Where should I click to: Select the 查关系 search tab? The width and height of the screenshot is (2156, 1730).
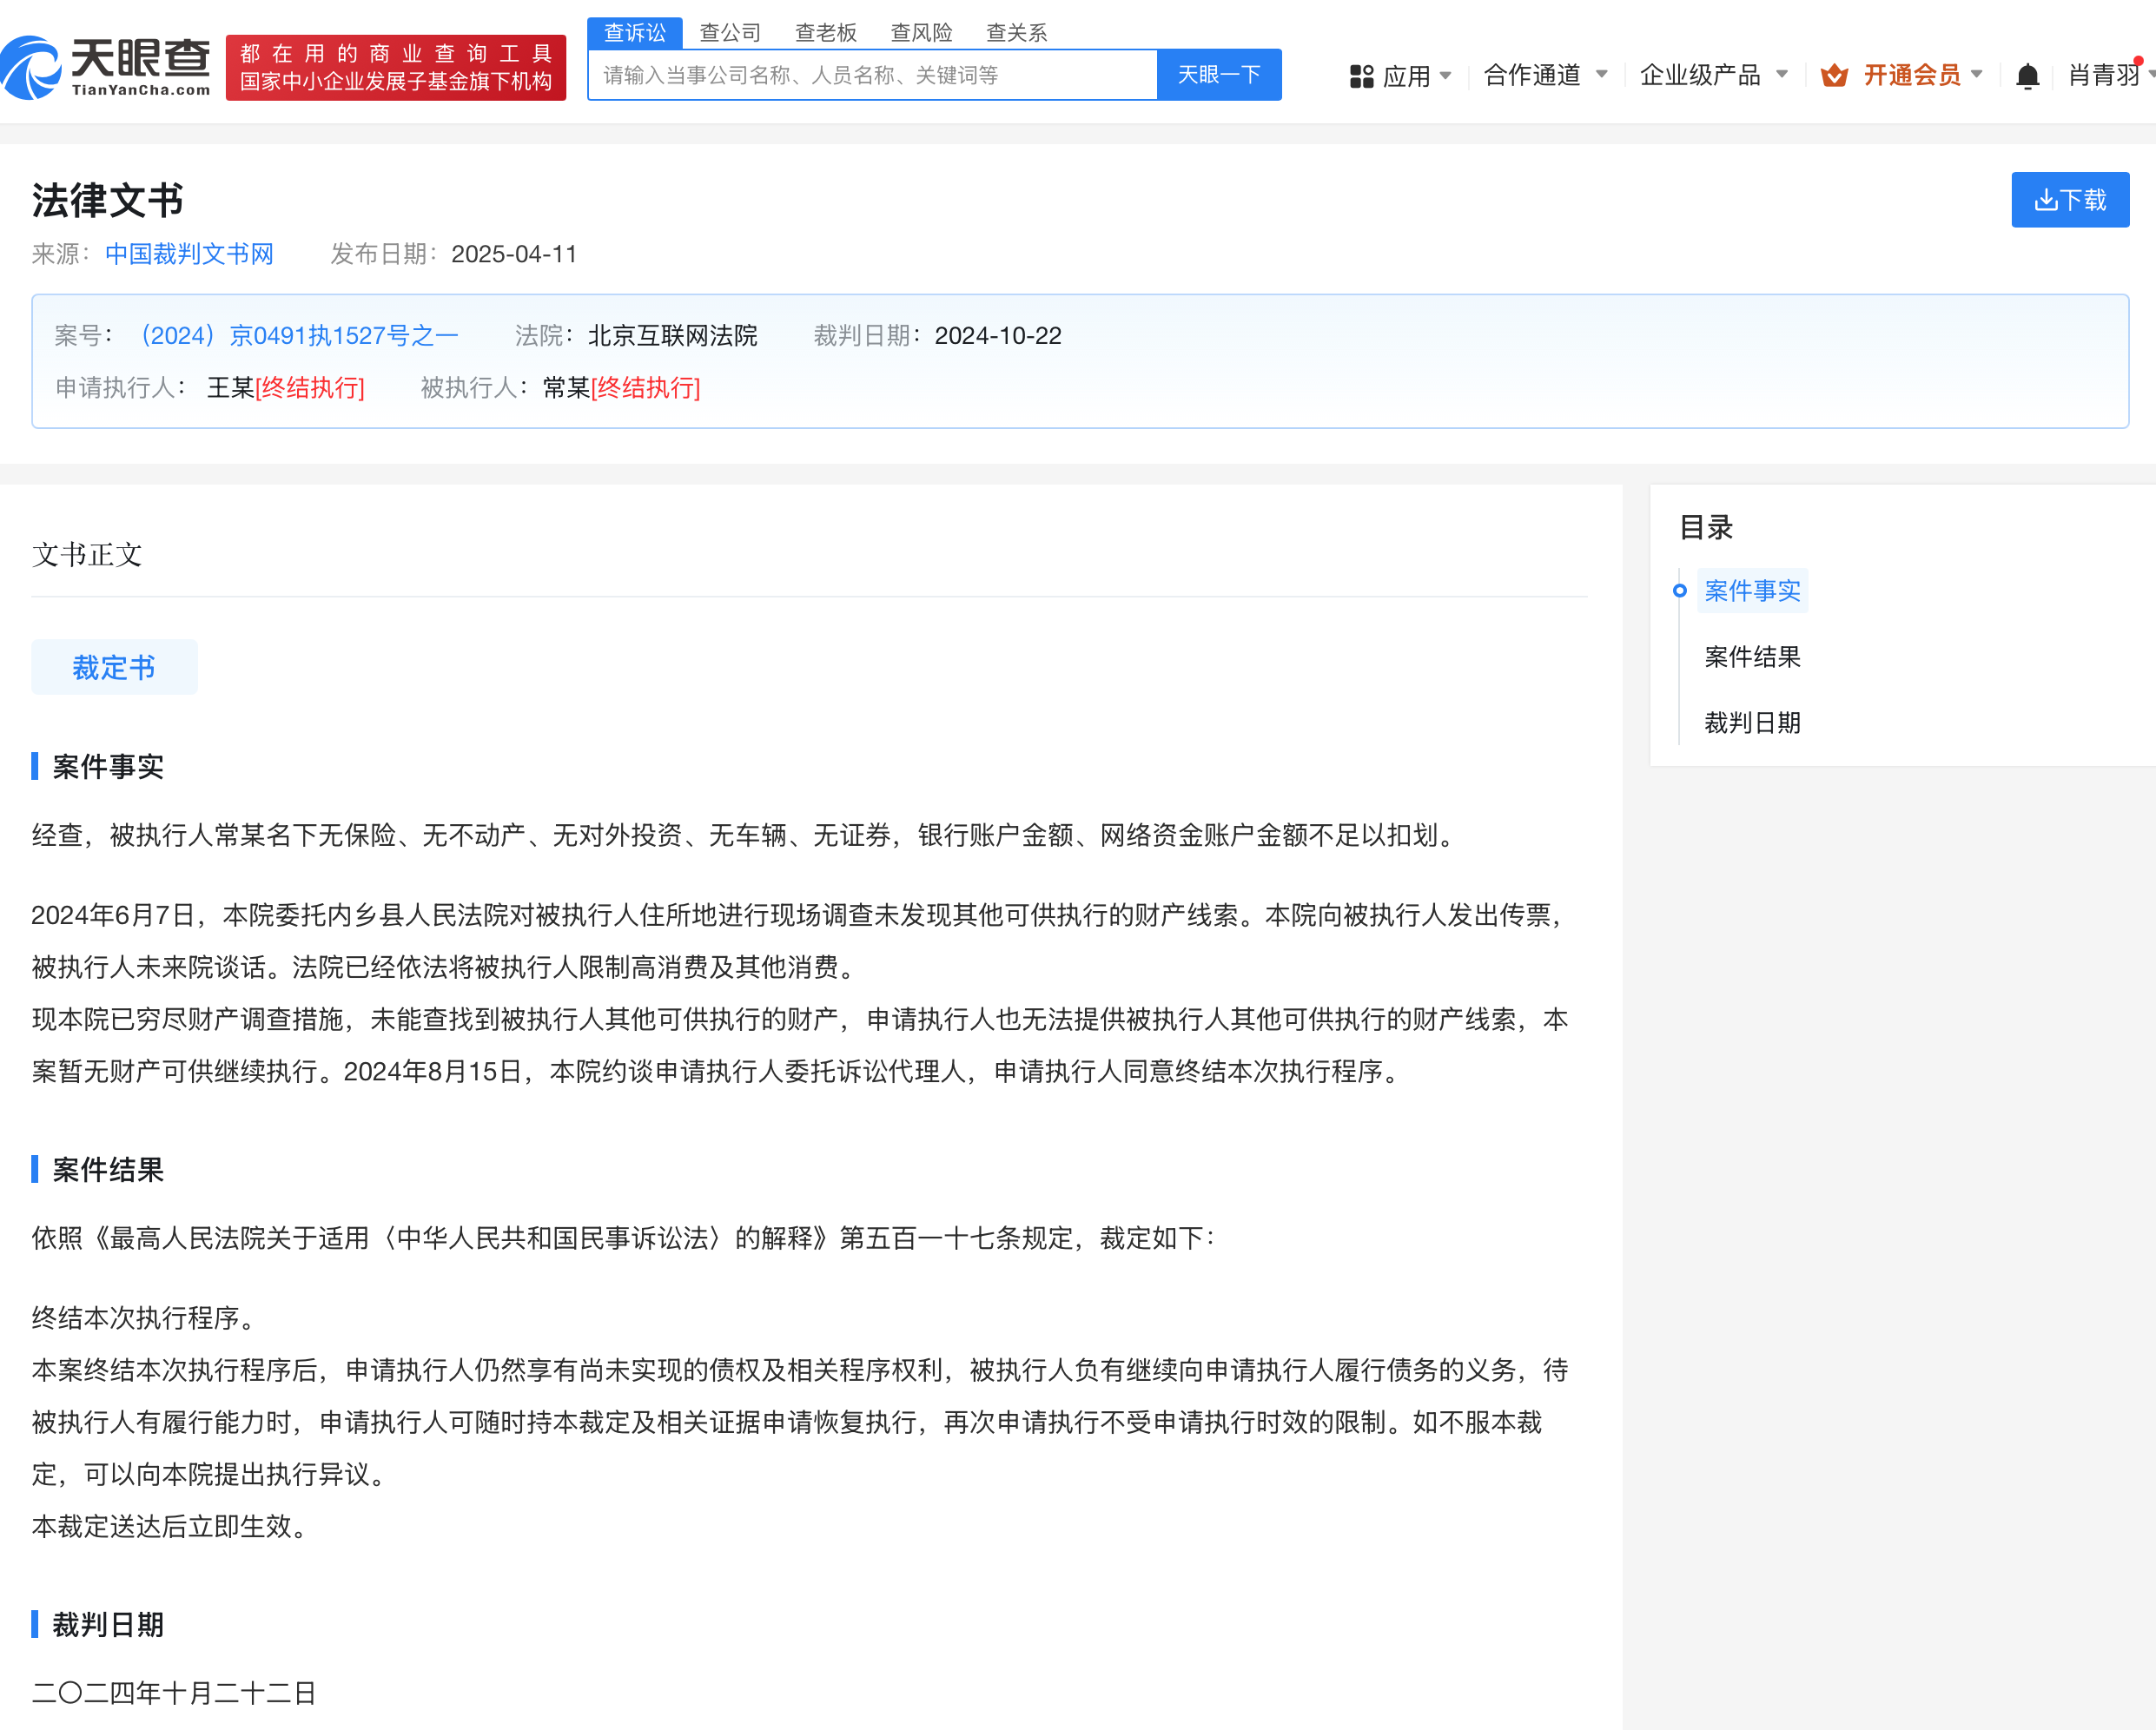click(x=1016, y=33)
